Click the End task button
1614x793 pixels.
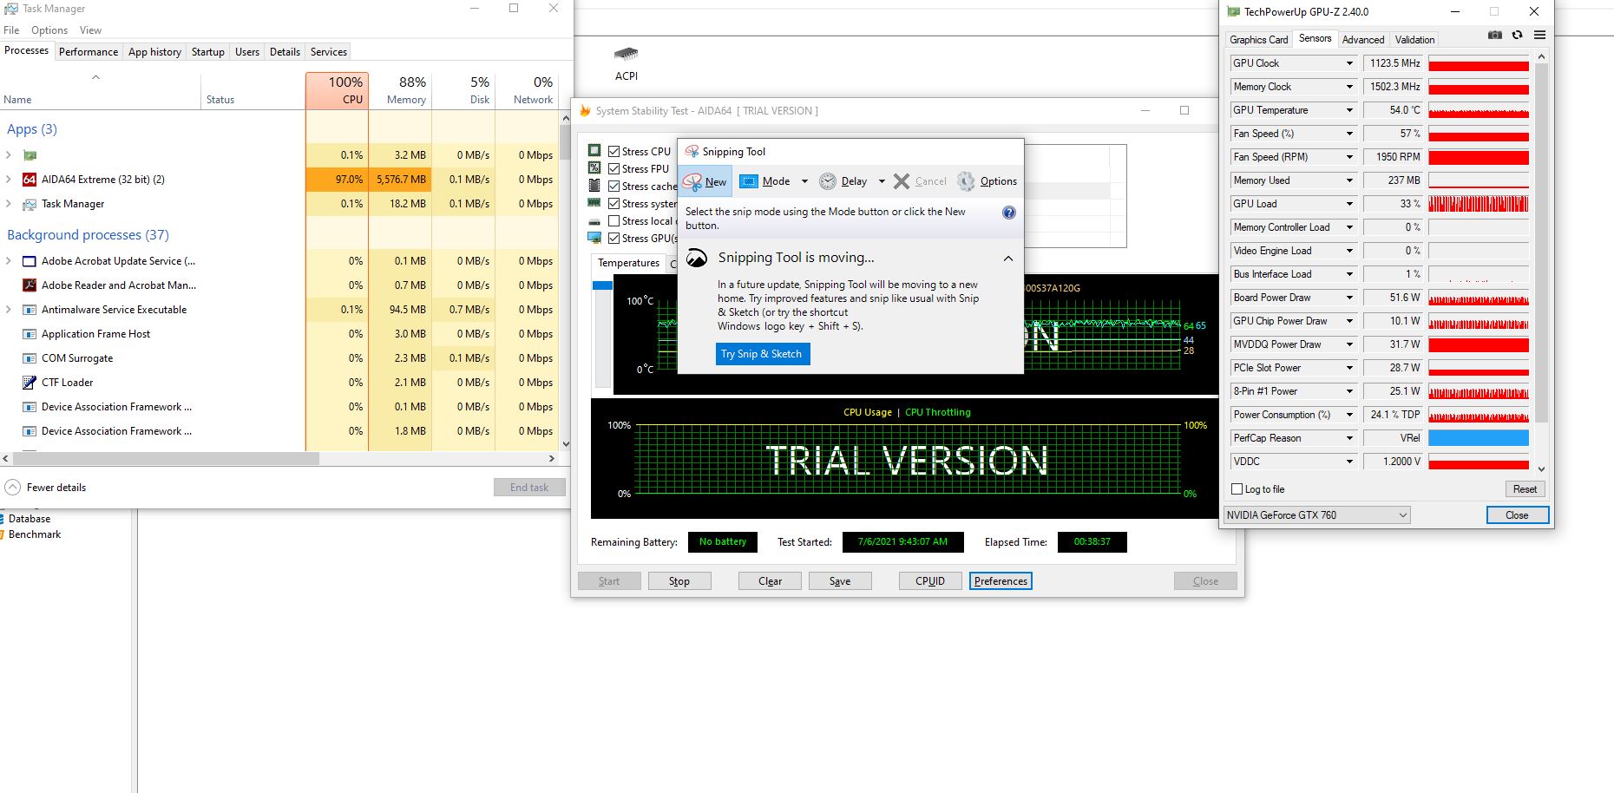529,488
